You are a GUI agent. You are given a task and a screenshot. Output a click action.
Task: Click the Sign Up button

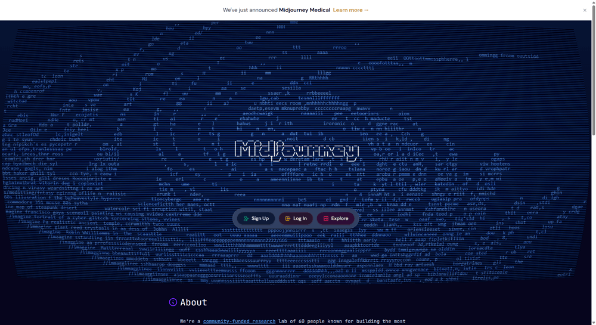256,219
